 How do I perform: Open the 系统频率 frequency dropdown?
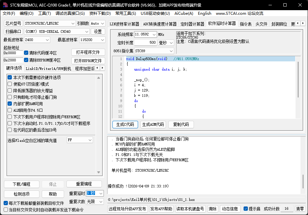155,34
